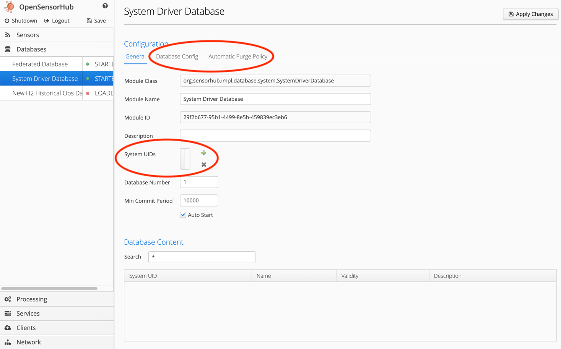Disable the Auto Start checkbox
The height and width of the screenshot is (349, 561).
pos(183,215)
